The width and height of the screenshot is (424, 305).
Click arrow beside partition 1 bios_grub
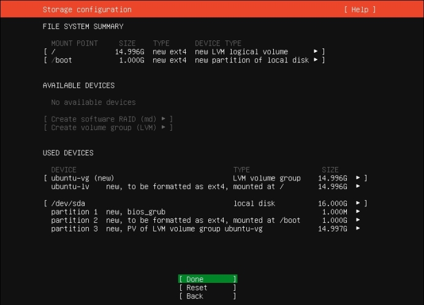pyautogui.click(x=358, y=212)
